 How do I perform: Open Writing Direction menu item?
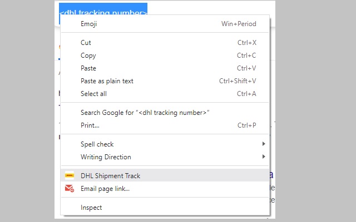click(106, 157)
